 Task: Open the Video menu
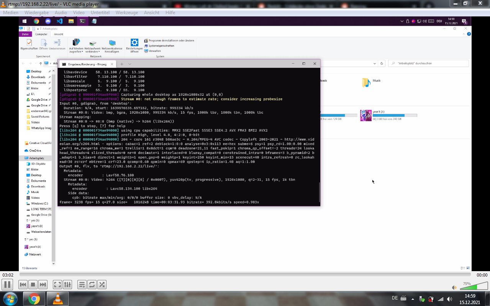pyautogui.click(x=79, y=13)
